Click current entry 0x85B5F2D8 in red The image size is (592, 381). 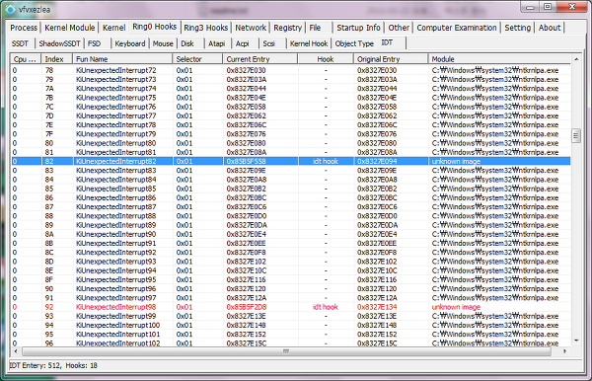point(246,307)
